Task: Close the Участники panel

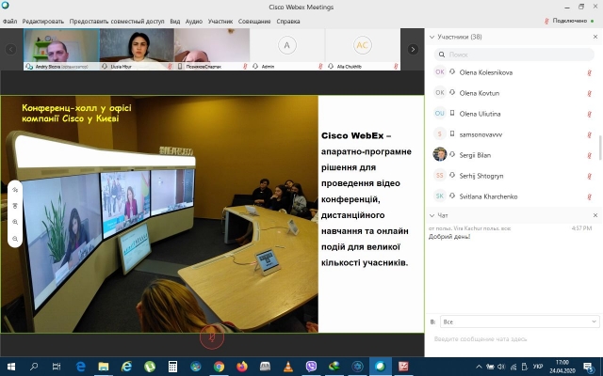Action: pos(595,37)
